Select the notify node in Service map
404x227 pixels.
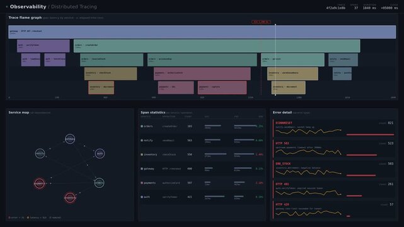click(40, 153)
